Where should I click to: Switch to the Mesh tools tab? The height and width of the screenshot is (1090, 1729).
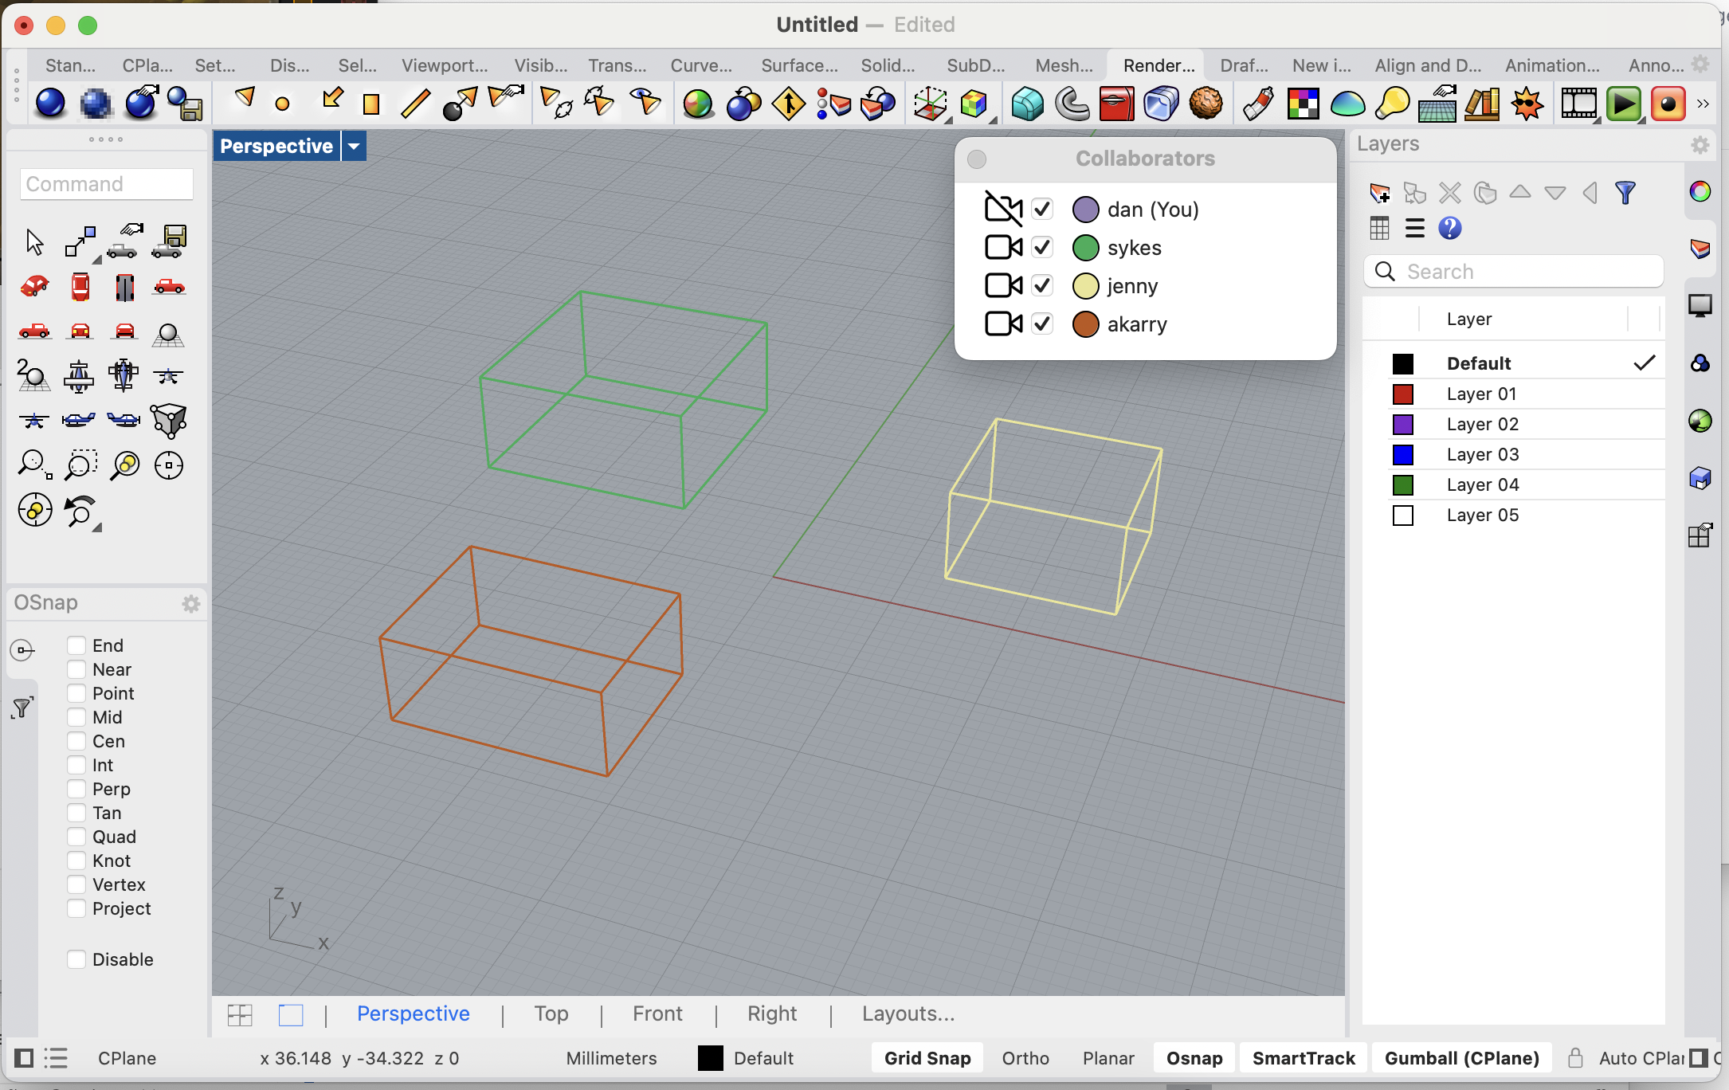(x=1064, y=65)
